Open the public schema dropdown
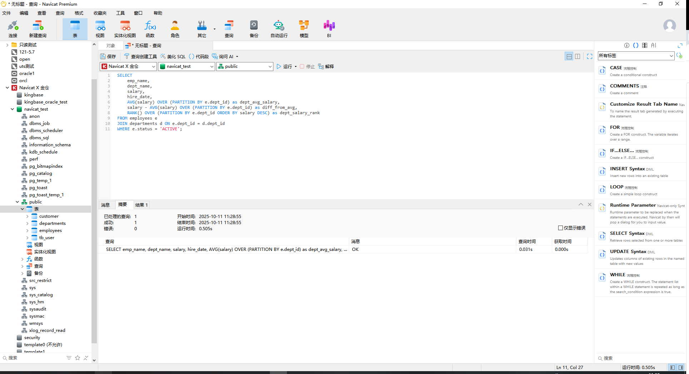Viewport: 689px width, 374px height. [x=245, y=66]
